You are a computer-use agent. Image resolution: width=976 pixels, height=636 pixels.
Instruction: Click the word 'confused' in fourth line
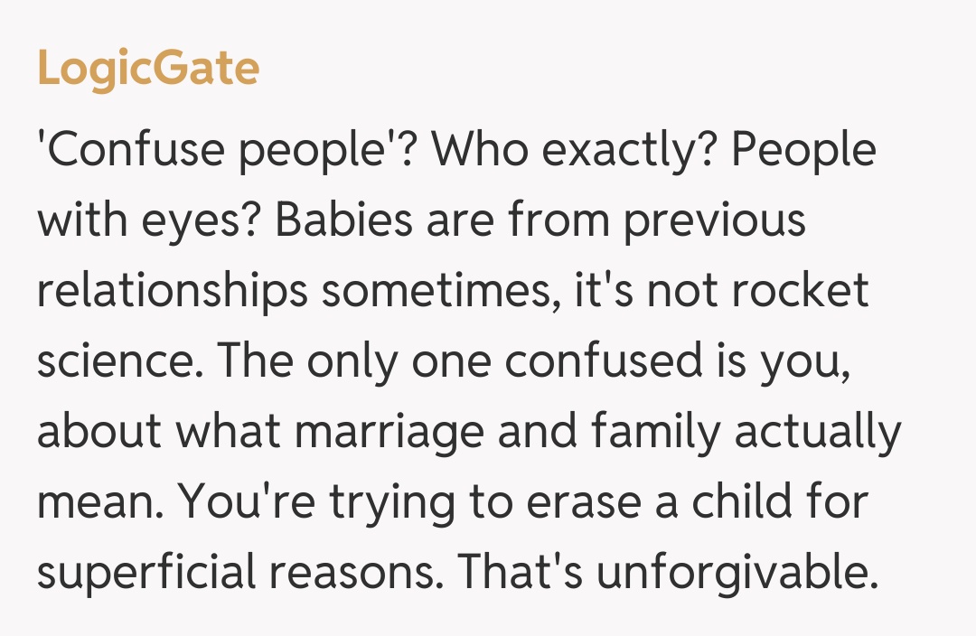point(597,360)
